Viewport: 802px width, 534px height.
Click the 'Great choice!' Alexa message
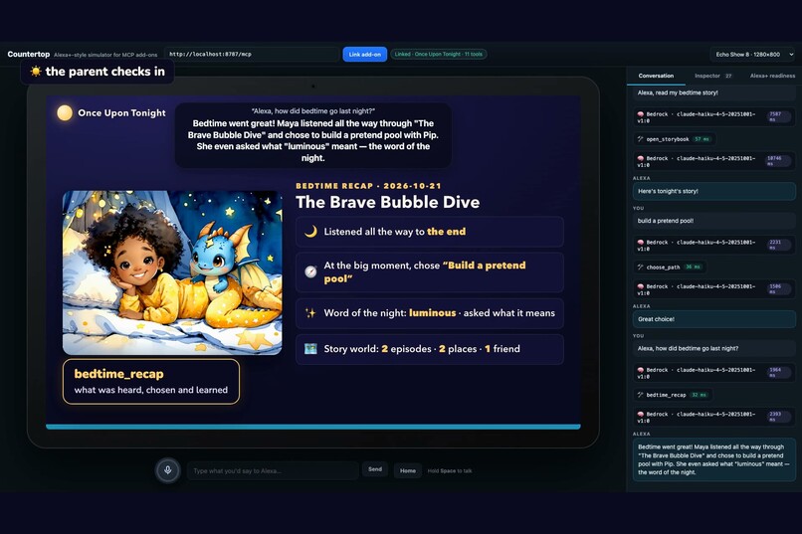(714, 319)
